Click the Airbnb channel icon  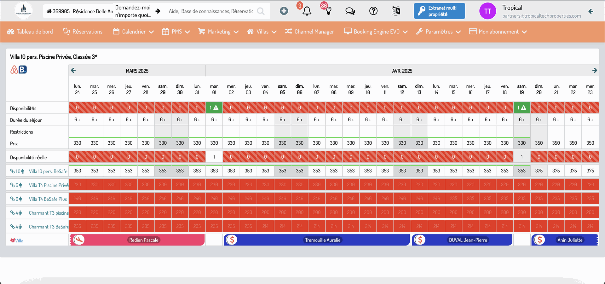pyautogui.click(x=14, y=70)
